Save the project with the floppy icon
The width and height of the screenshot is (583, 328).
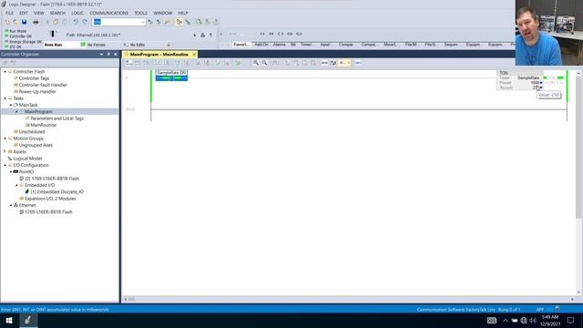point(25,22)
